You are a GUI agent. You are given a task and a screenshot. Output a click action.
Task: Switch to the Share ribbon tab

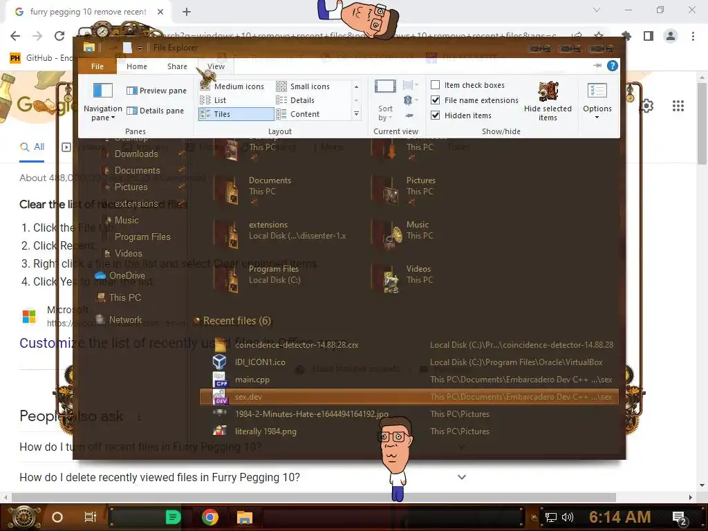[x=177, y=66]
